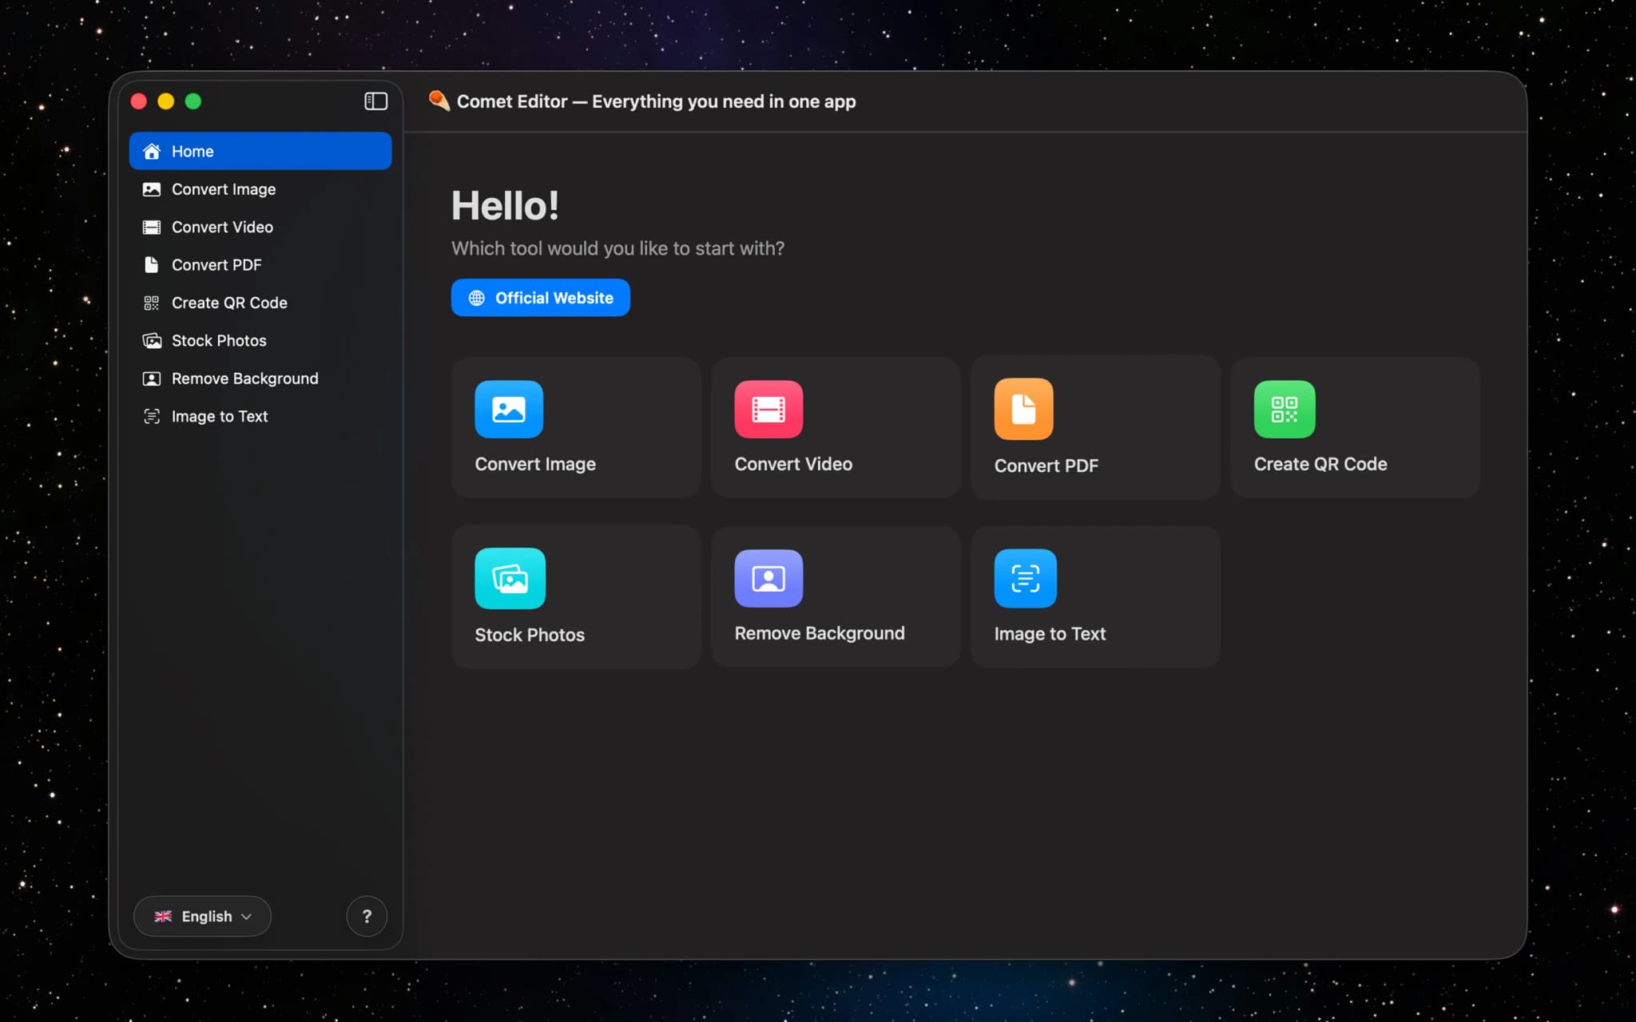
Task: Maximize the window with the green button
Action: (193, 101)
